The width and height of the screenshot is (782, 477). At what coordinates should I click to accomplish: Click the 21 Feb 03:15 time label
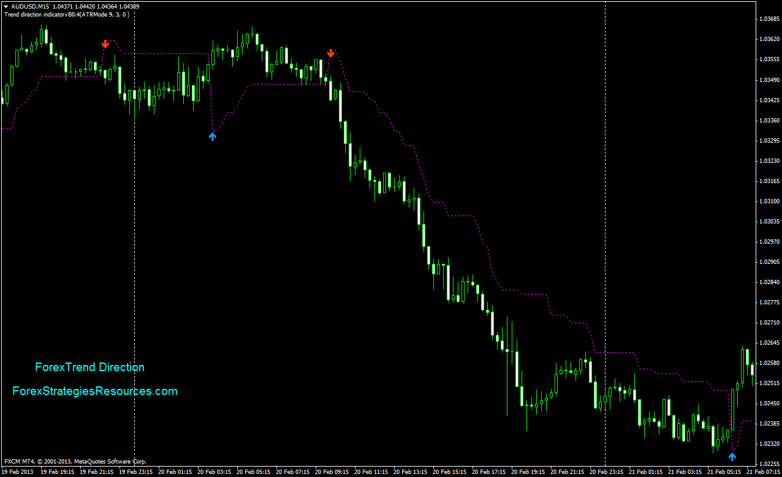click(685, 472)
